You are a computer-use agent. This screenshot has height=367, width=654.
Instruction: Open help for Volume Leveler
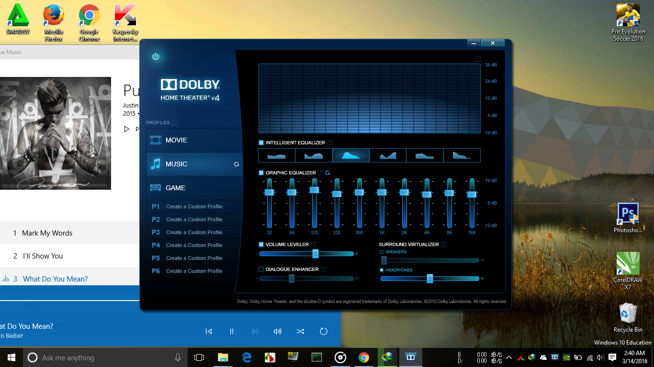tap(314, 244)
